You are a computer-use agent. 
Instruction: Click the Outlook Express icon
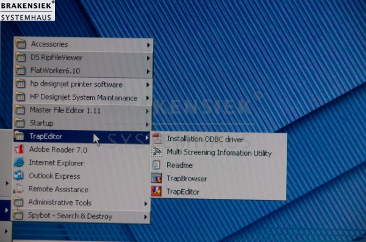(x=19, y=176)
